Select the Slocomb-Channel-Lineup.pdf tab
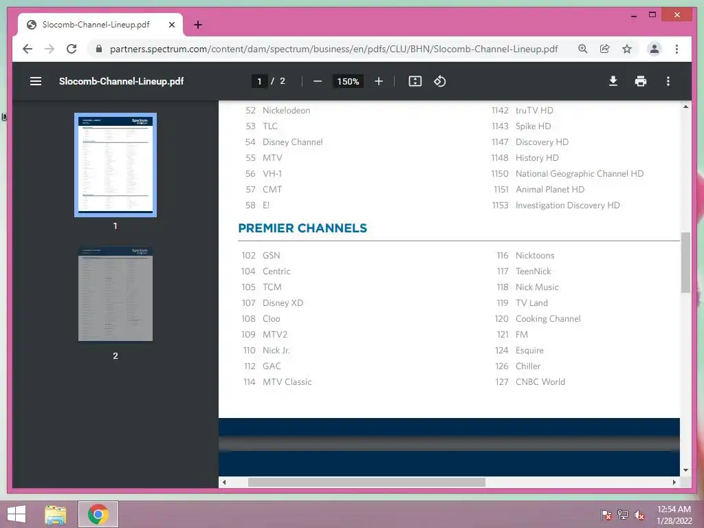This screenshot has width=704, height=528. coord(100,25)
